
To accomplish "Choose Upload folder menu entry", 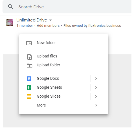I will [x=64, y=65].
